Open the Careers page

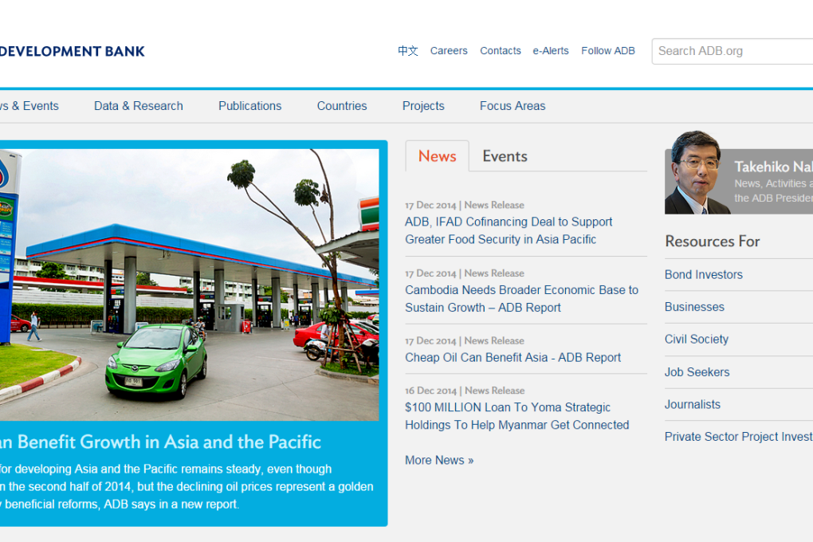449,50
